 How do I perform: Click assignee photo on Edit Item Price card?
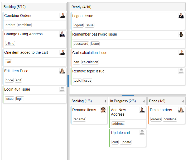pyautogui.click(x=62, y=71)
